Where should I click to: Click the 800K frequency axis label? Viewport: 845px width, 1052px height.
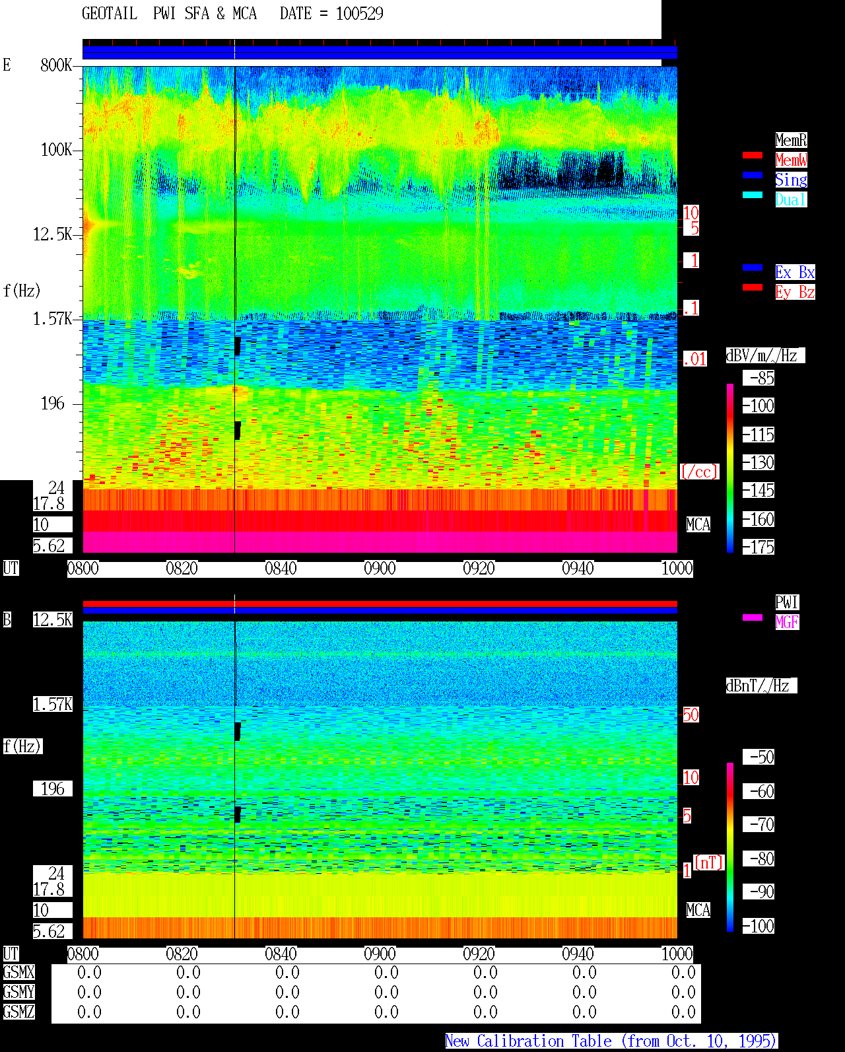pyautogui.click(x=56, y=65)
